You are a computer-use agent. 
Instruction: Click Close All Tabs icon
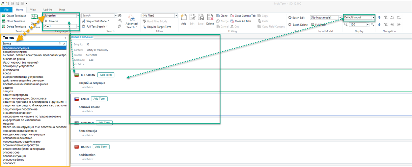coord(232,21)
